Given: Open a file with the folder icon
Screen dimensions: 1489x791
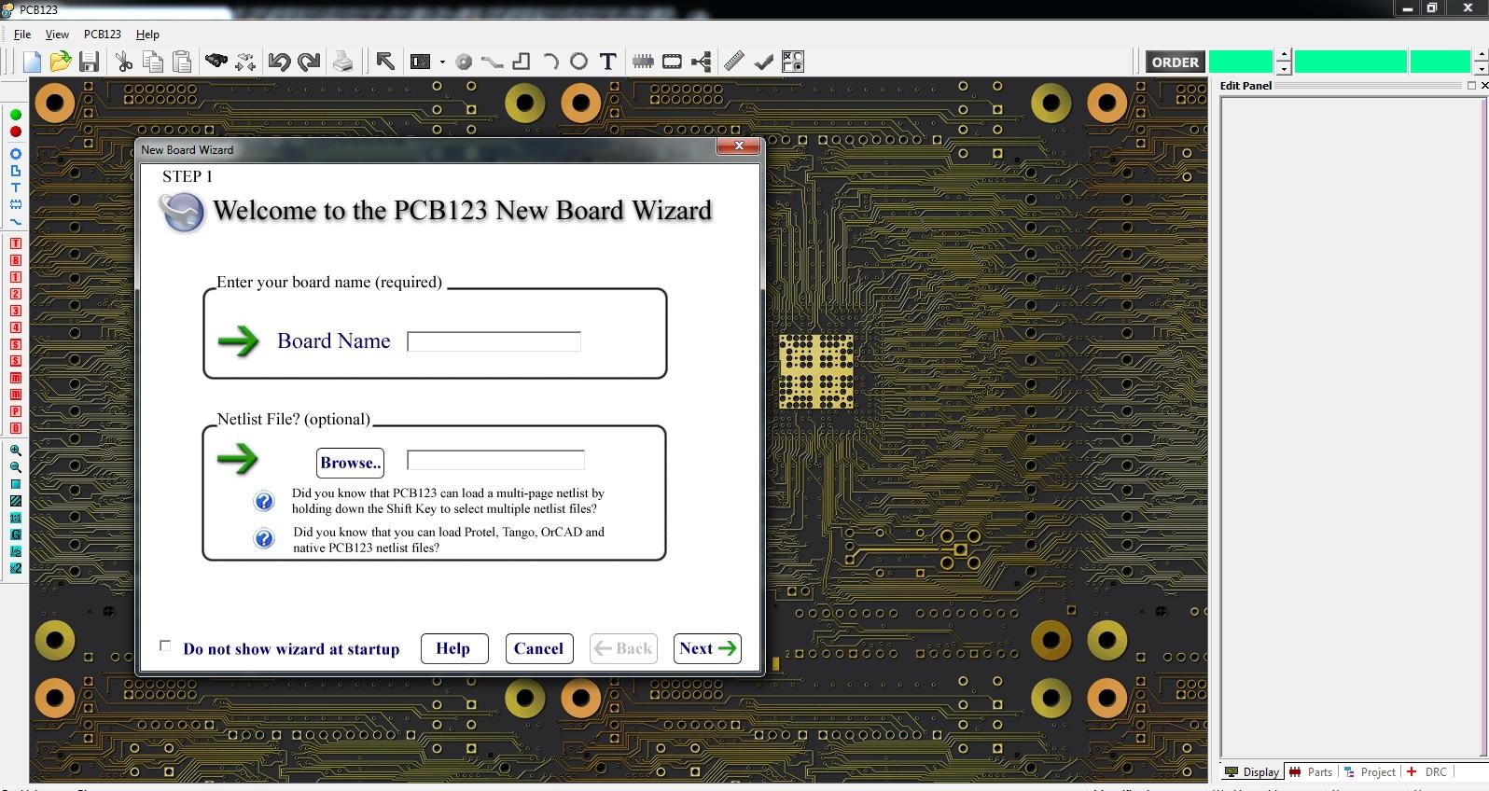Looking at the screenshot, I should [x=61, y=62].
